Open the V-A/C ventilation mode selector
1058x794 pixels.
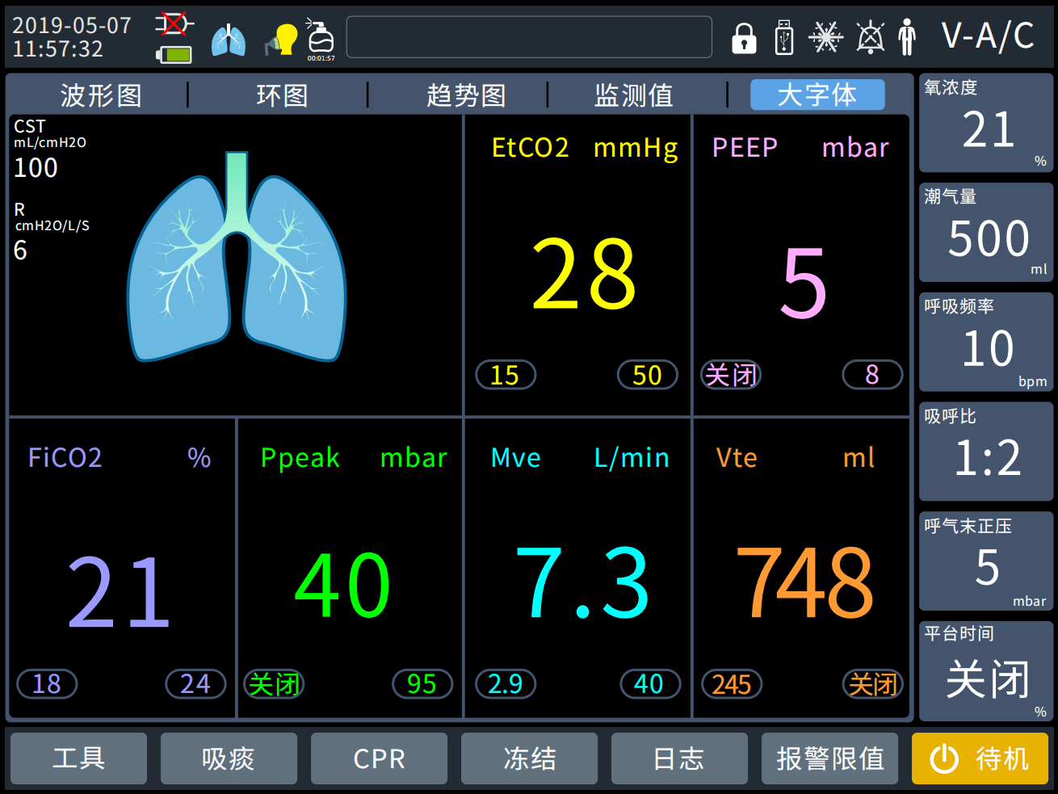(988, 36)
